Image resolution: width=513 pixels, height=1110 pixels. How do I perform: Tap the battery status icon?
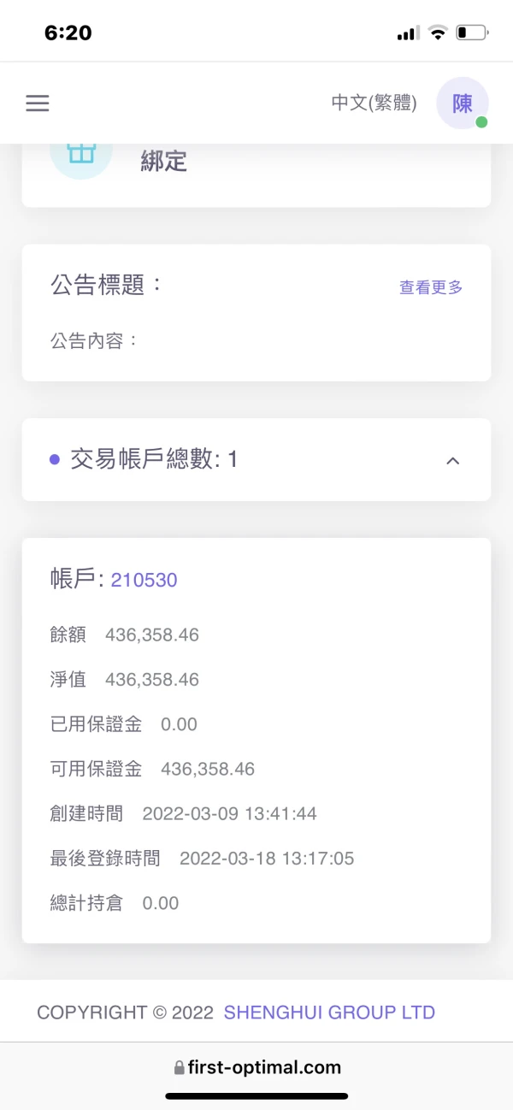tap(471, 33)
